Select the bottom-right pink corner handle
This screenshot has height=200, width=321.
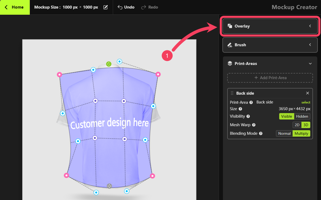(x=152, y=176)
